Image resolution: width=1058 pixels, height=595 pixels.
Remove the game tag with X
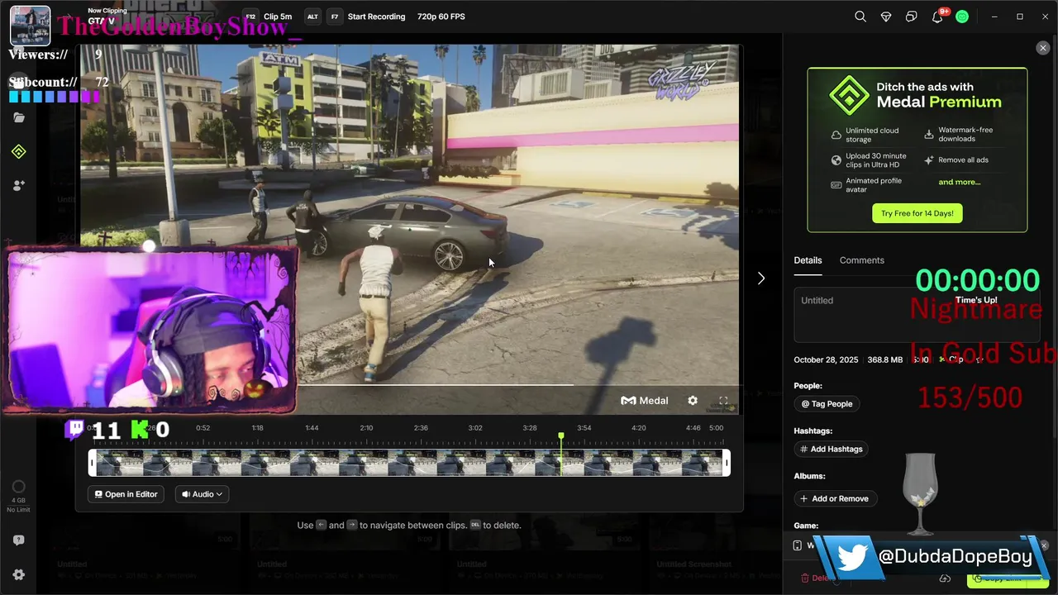[x=1043, y=545]
